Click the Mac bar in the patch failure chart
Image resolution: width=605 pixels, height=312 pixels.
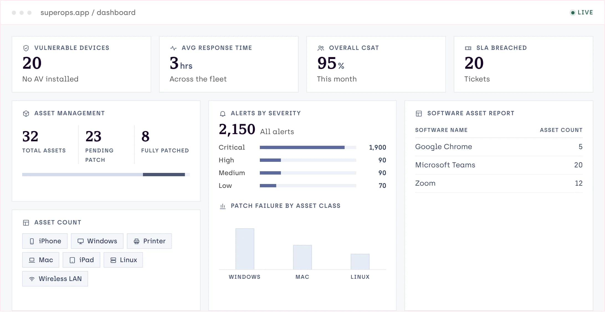[302, 257]
